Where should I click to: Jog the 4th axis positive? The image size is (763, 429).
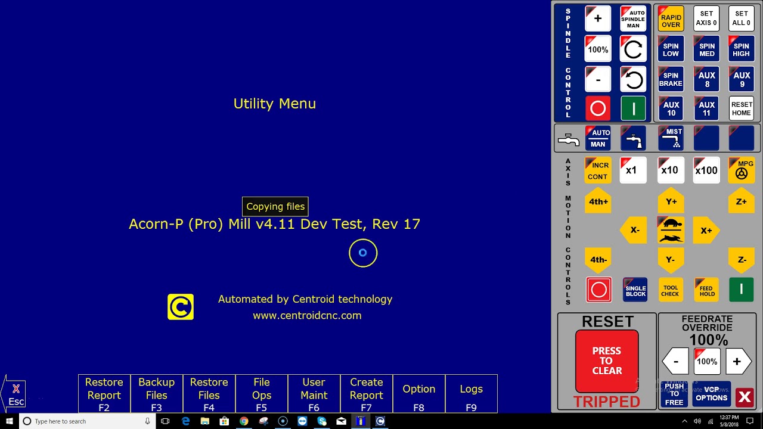point(598,201)
